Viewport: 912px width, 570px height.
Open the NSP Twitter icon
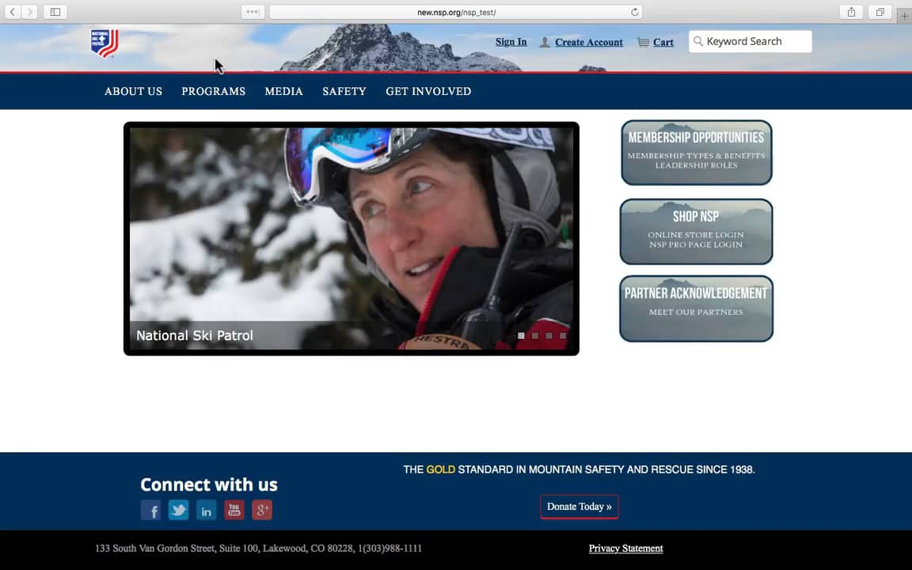coord(179,510)
